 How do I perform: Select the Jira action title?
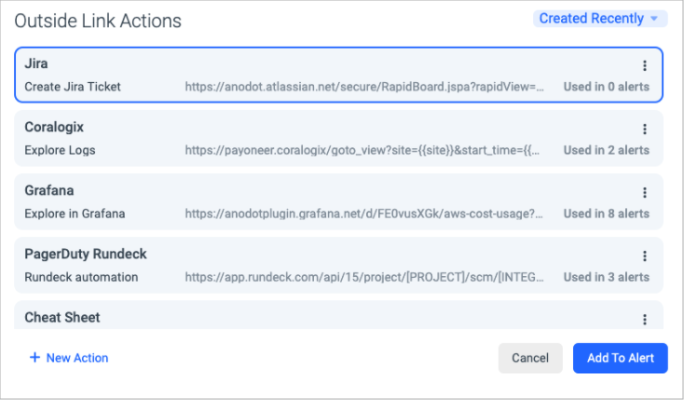pos(36,63)
